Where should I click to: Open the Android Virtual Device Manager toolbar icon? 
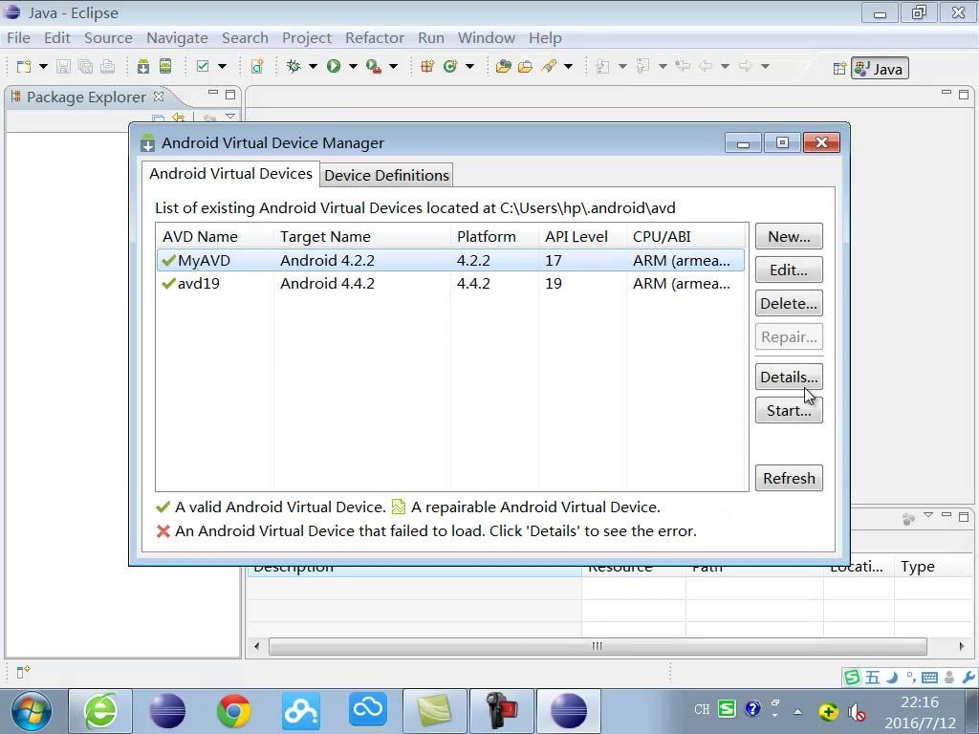(164, 66)
